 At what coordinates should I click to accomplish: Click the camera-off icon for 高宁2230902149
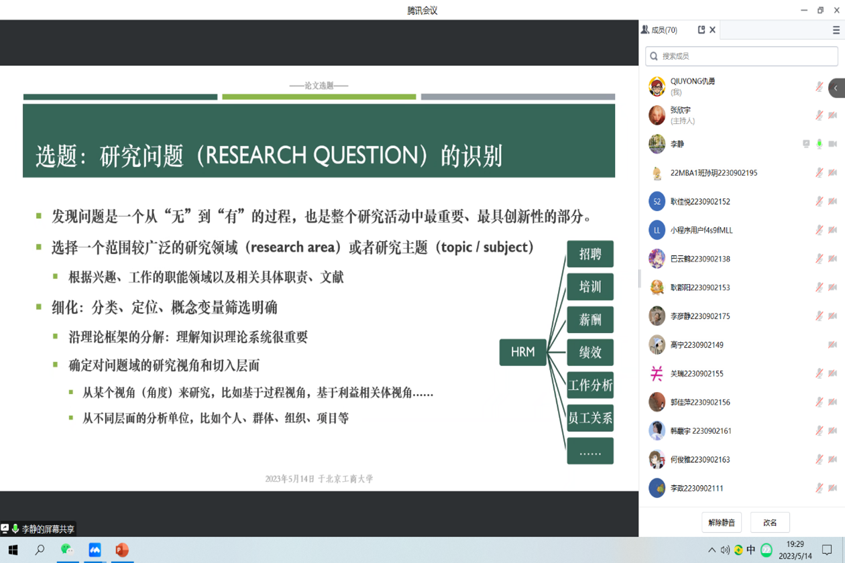pyautogui.click(x=832, y=345)
